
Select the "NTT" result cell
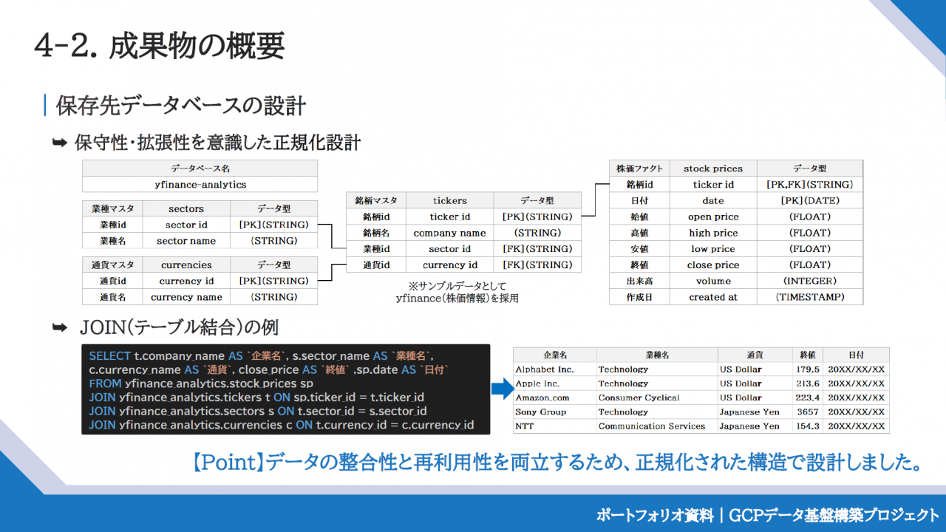tap(555, 426)
